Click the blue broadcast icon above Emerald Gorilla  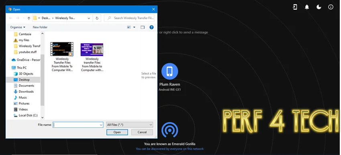(x=170, y=130)
